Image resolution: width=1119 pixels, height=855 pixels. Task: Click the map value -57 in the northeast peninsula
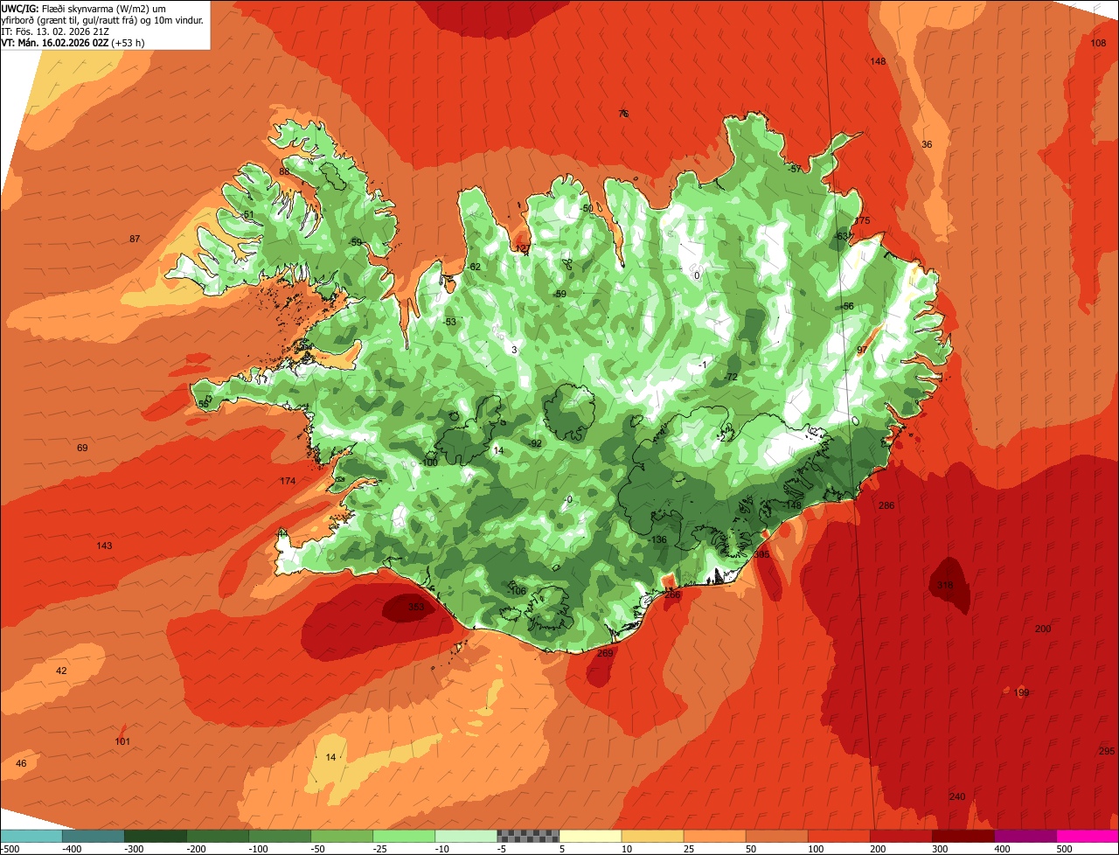[x=795, y=169]
